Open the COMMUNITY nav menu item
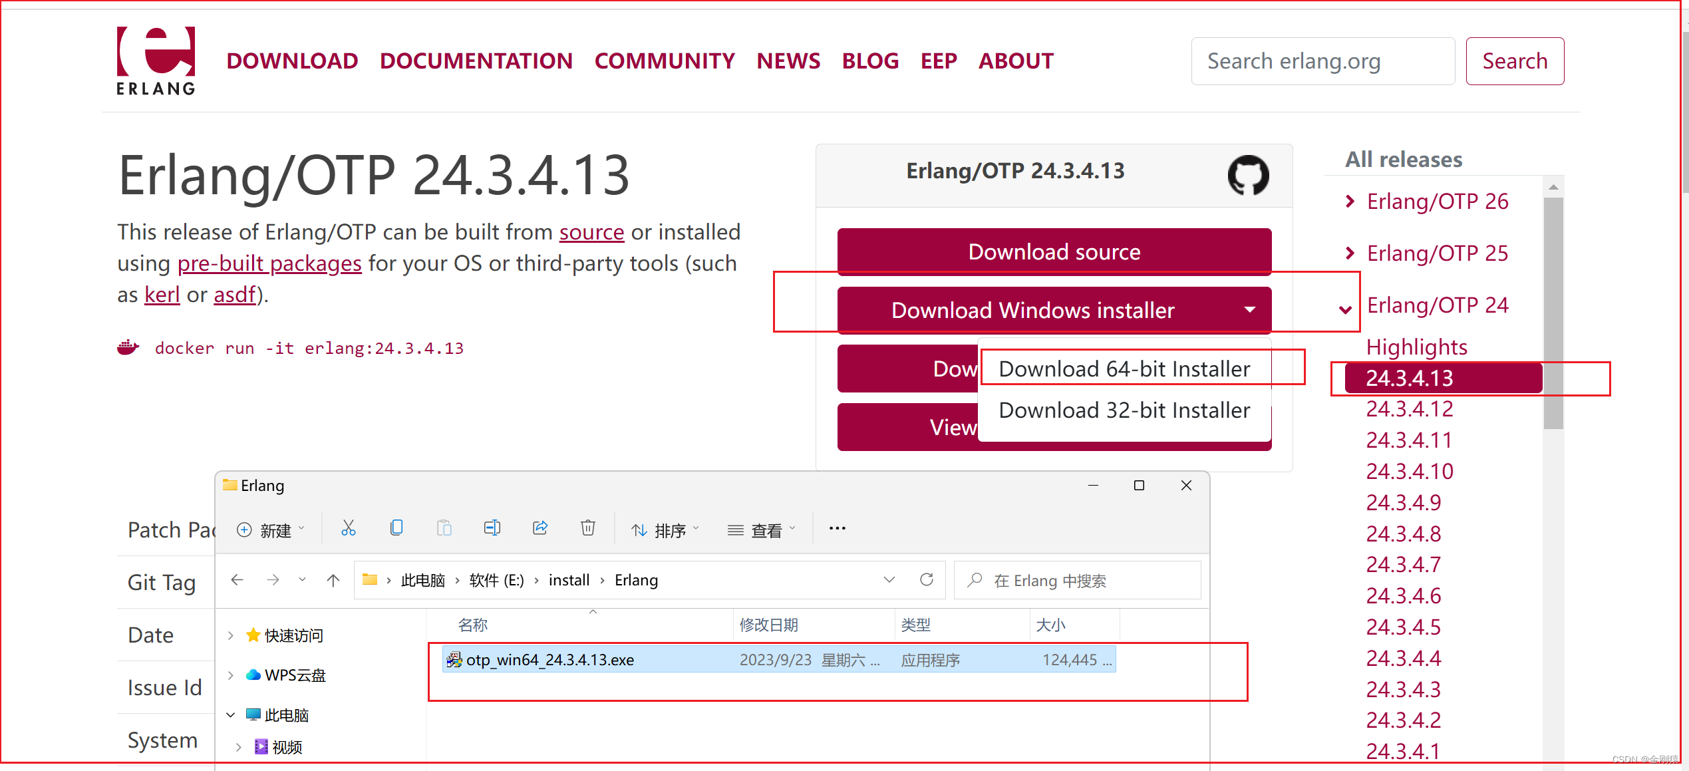The image size is (1689, 771). tap(665, 61)
